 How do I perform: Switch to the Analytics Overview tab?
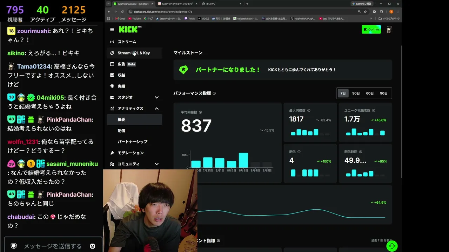133,4
